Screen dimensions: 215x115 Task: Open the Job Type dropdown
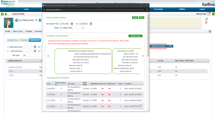click(x=32, y=55)
